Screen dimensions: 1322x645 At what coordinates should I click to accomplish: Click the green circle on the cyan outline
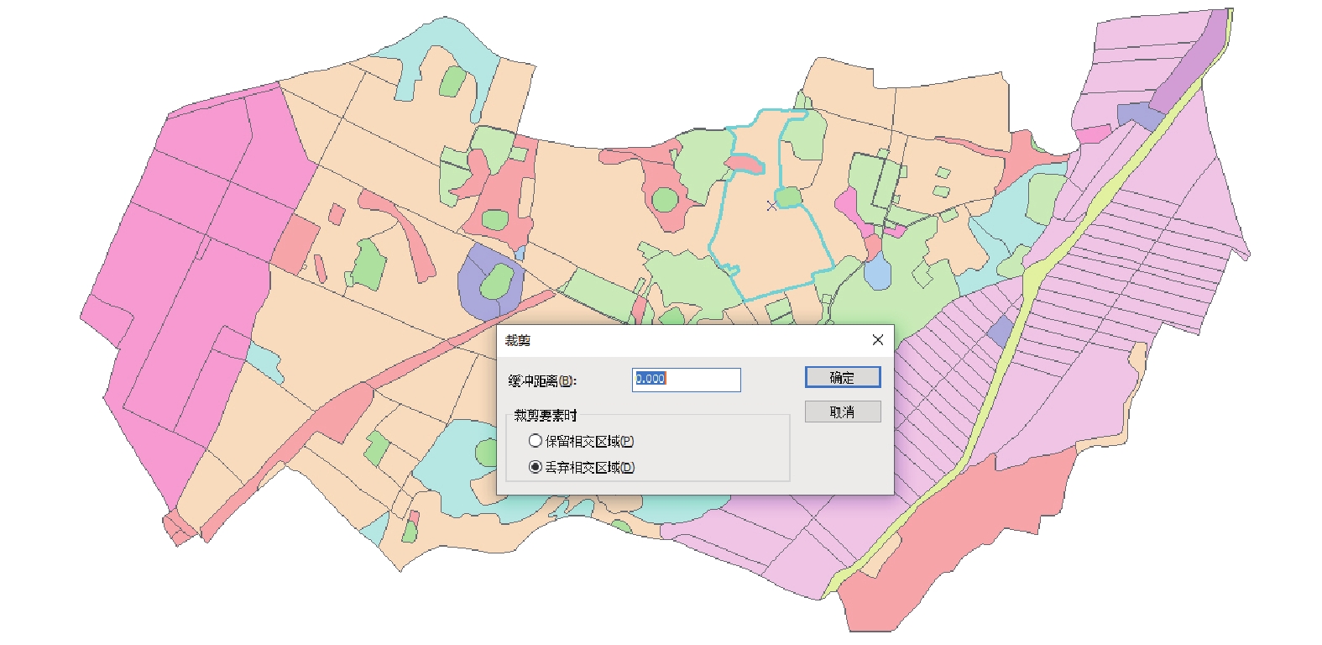[x=787, y=197]
